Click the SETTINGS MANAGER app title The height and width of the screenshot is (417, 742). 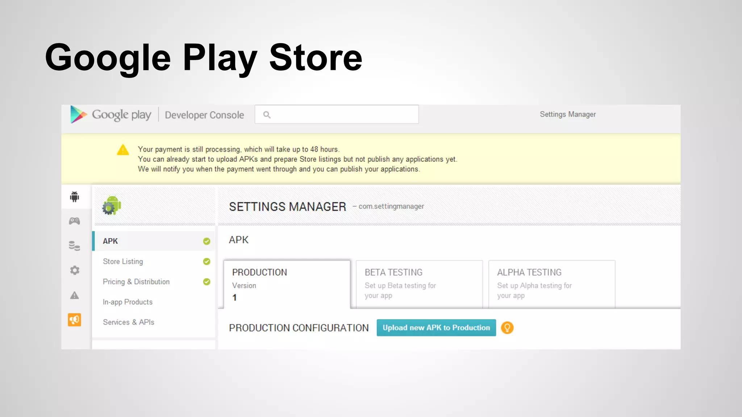pyautogui.click(x=288, y=207)
